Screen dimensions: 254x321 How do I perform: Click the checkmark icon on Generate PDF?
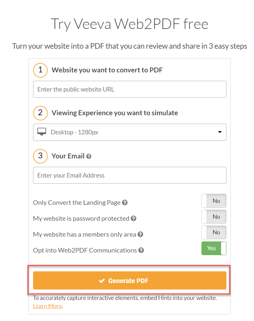102,281
